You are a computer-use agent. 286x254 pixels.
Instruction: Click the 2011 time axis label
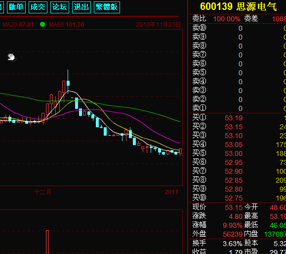(171, 192)
